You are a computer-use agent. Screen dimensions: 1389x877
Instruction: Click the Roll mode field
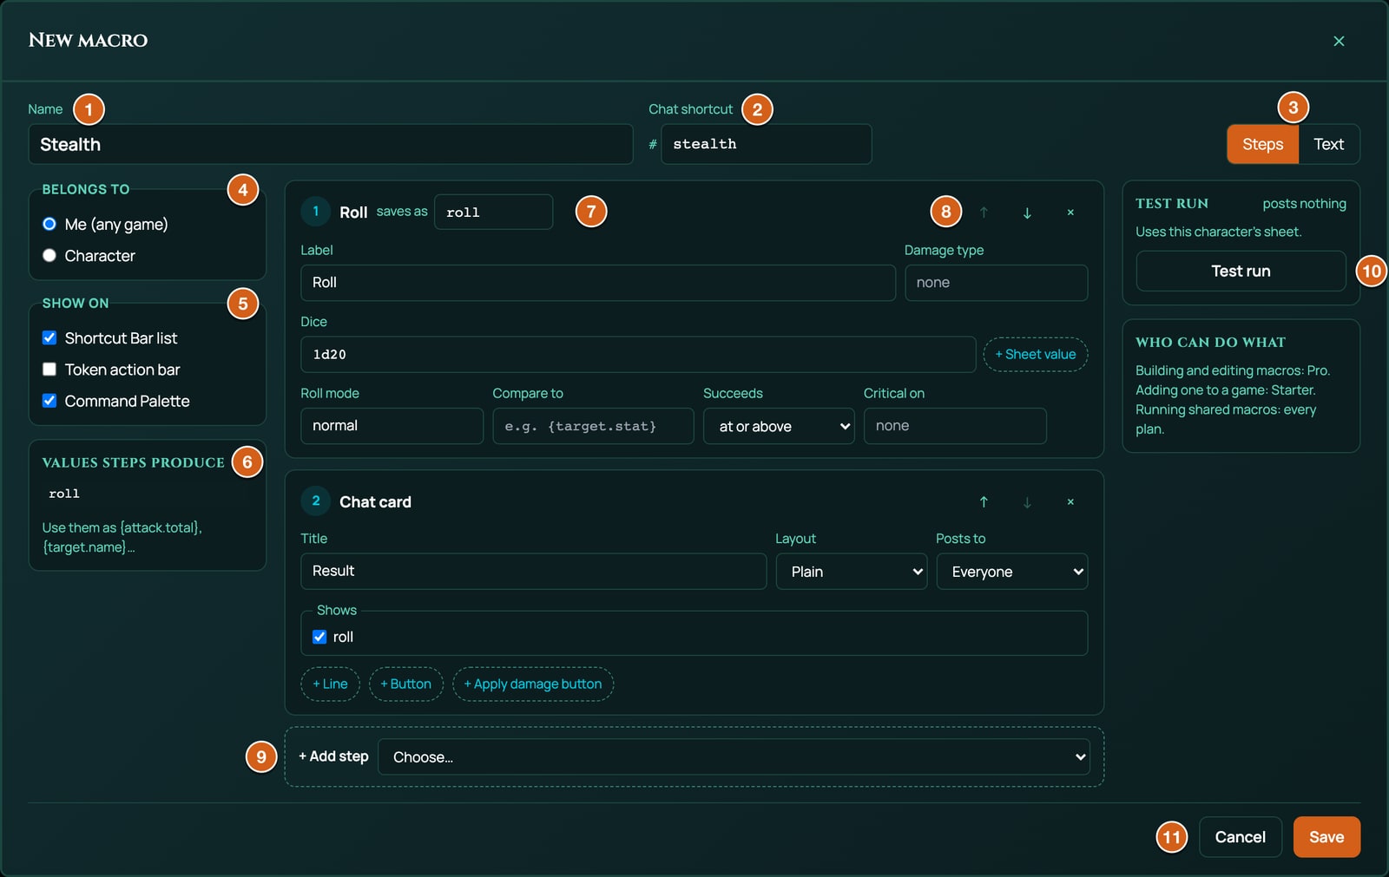tap(392, 426)
